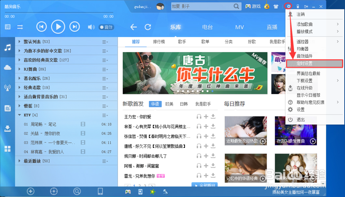Image resolution: width=345 pixels, height=197 pixels.
Task: Switch to the MV tab
Action: 239,27
